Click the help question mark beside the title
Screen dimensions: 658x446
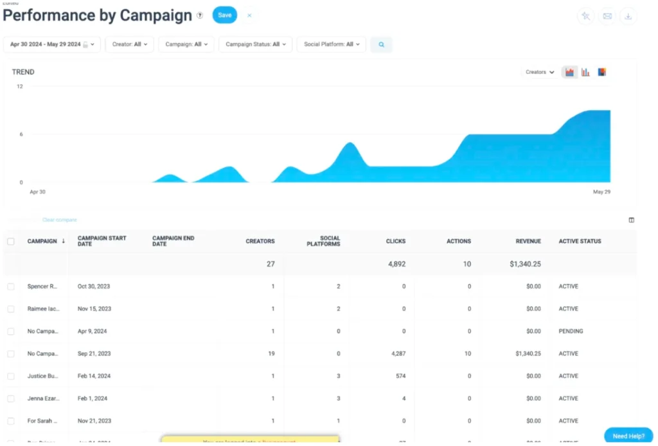pyautogui.click(x=199, y=15)
